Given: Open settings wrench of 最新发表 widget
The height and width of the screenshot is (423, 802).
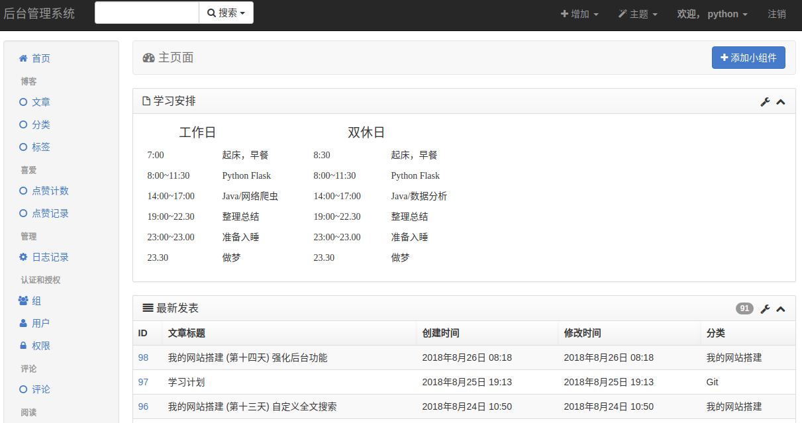Looking at the screenshot, I should 765,308.
